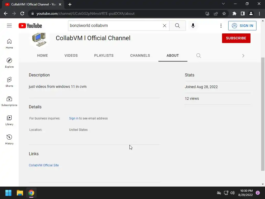Open the Chrome profile icon
The width and height of the screenshot is (265, 199).
tap(251, 13)
